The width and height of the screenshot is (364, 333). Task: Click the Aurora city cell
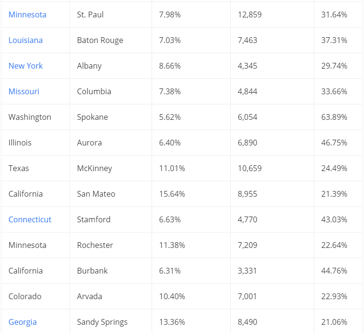coord(111,143)
